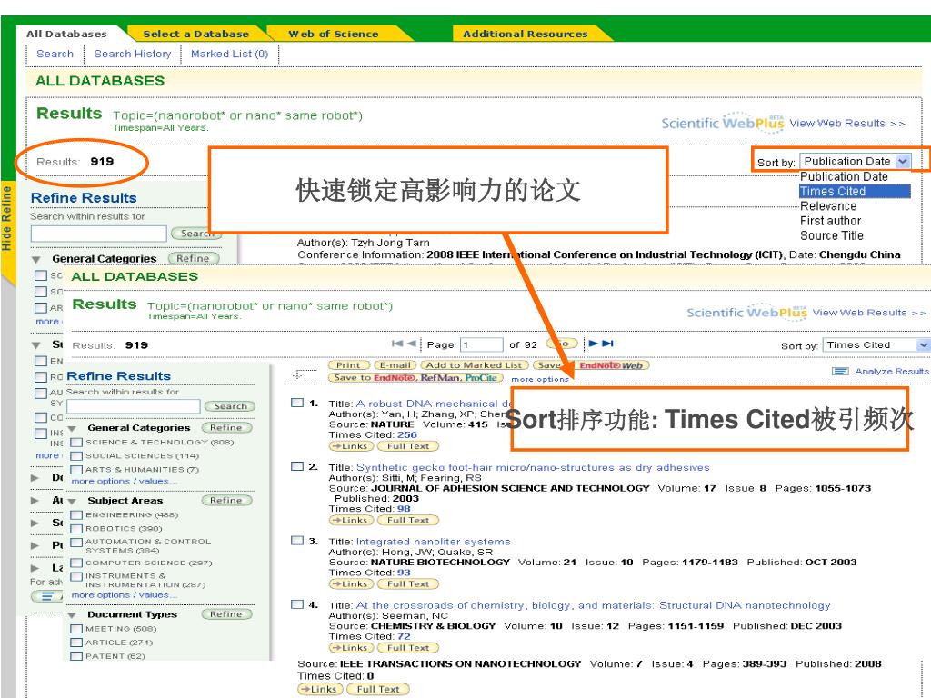This screenshot has height=698, width=931.
Task: Collapse General Categories triangle above SCIENCE & TECHNOLOGY
Action: click(73, 429)
